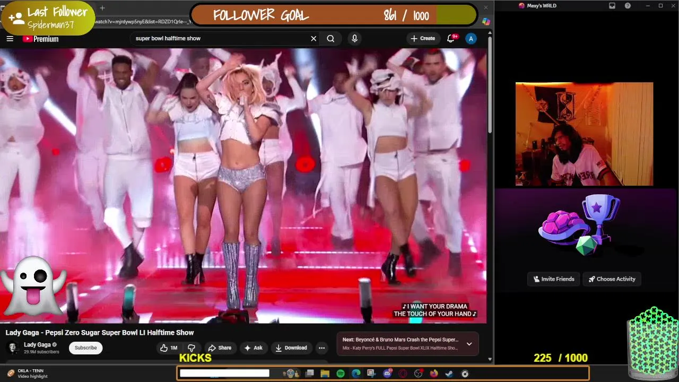Click Next: Beyoncé & Bruno Mars title

click(401, 340)
